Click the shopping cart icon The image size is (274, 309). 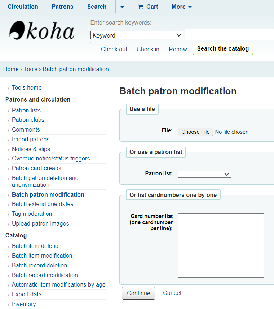(x=140, y=7)
